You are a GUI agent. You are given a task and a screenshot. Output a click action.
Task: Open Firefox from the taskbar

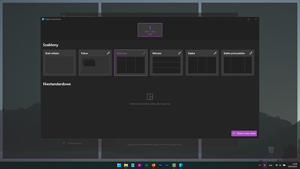pyautogui.click(x=154, y=165)
